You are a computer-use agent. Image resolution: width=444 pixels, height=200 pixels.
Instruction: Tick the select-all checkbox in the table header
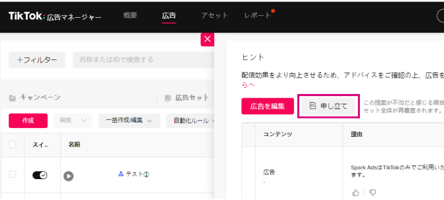(x=13, y=145)
